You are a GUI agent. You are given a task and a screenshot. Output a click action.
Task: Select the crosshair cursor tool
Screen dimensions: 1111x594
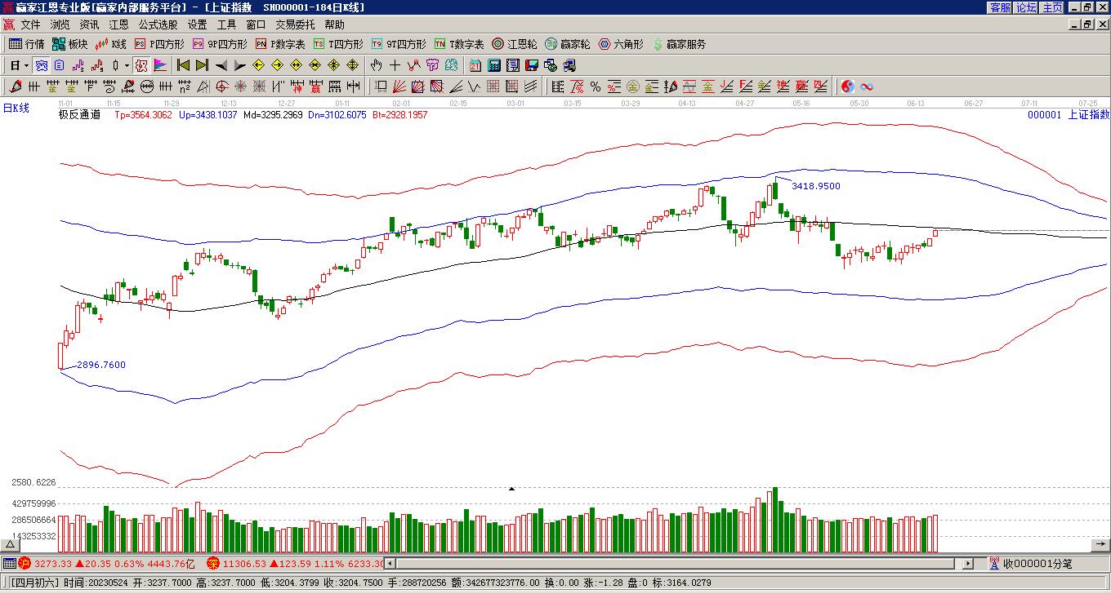click(395, 65)
